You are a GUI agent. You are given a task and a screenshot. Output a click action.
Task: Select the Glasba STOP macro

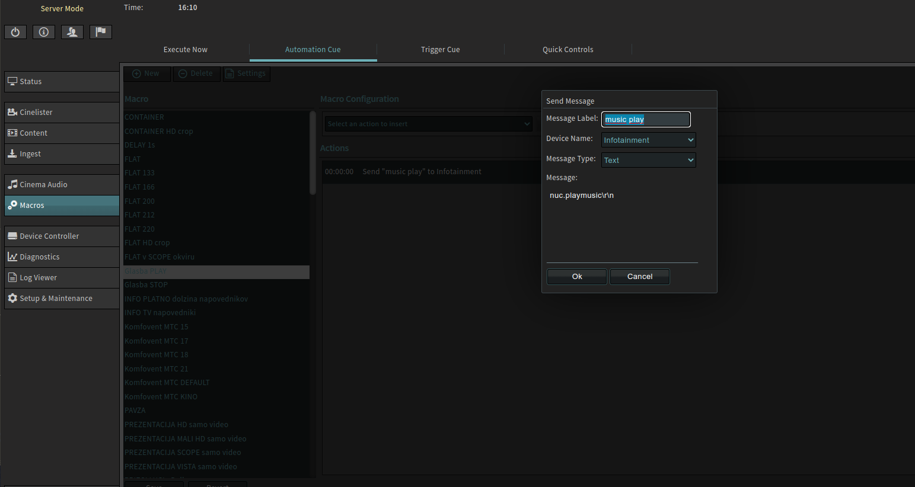(x=146, y=285)
